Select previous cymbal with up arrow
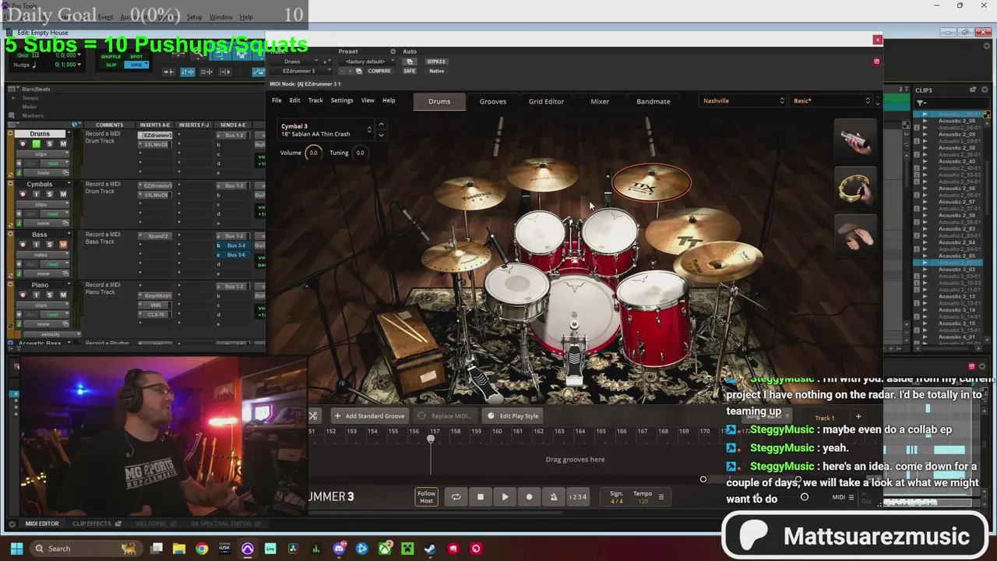The height and width of the screenshot is (561, 997). click(x=381, y=125)
